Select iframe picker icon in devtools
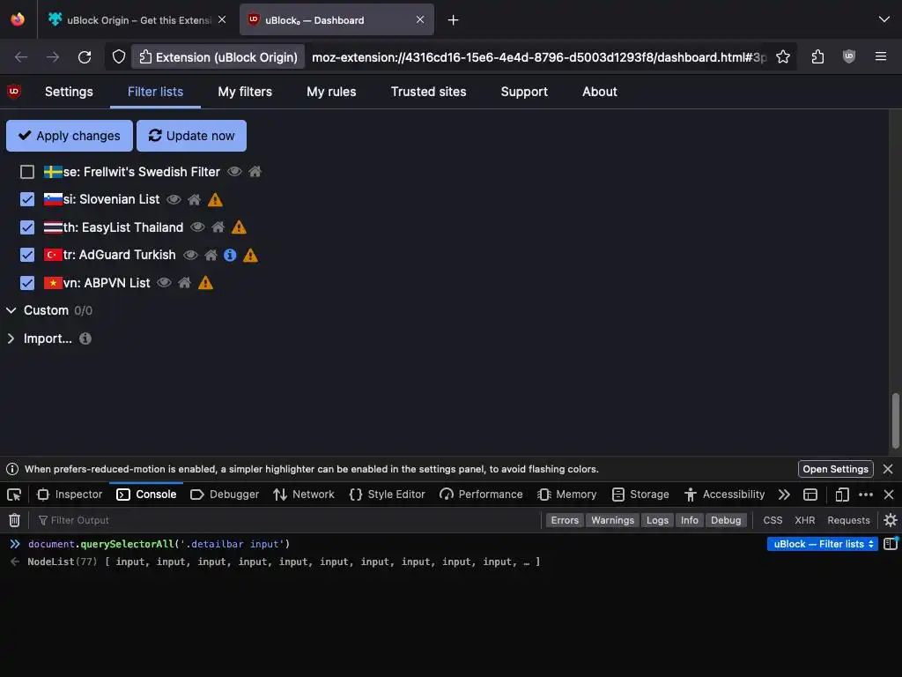 [x=810, y=495]
